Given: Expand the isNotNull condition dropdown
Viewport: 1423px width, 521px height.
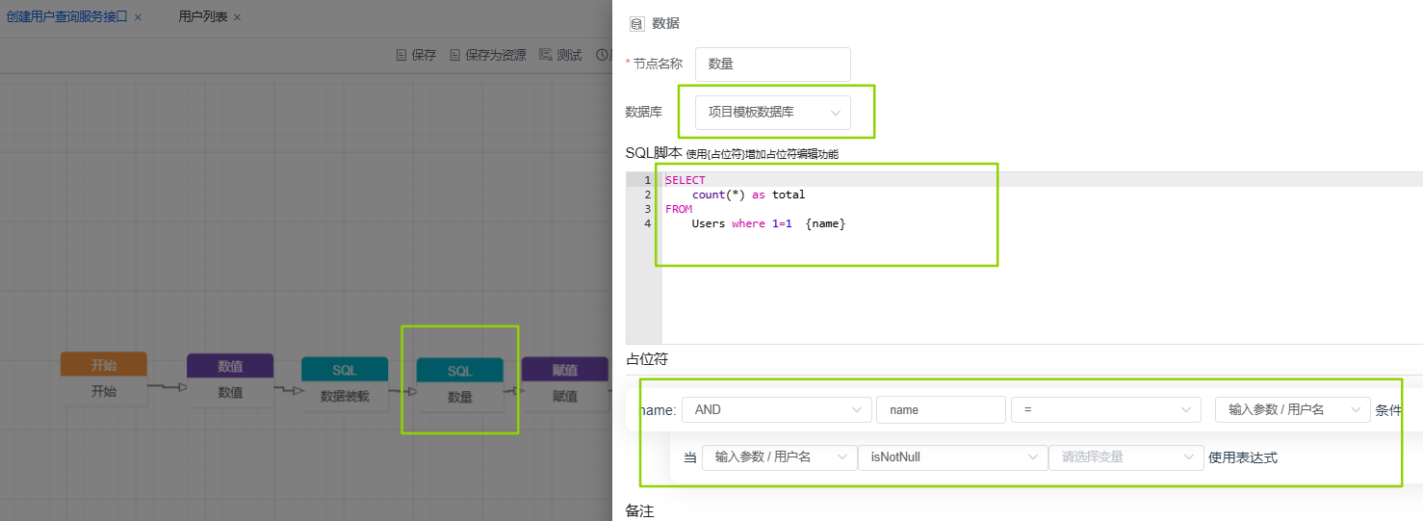Looking at the screenshot, I should point(952,457).
